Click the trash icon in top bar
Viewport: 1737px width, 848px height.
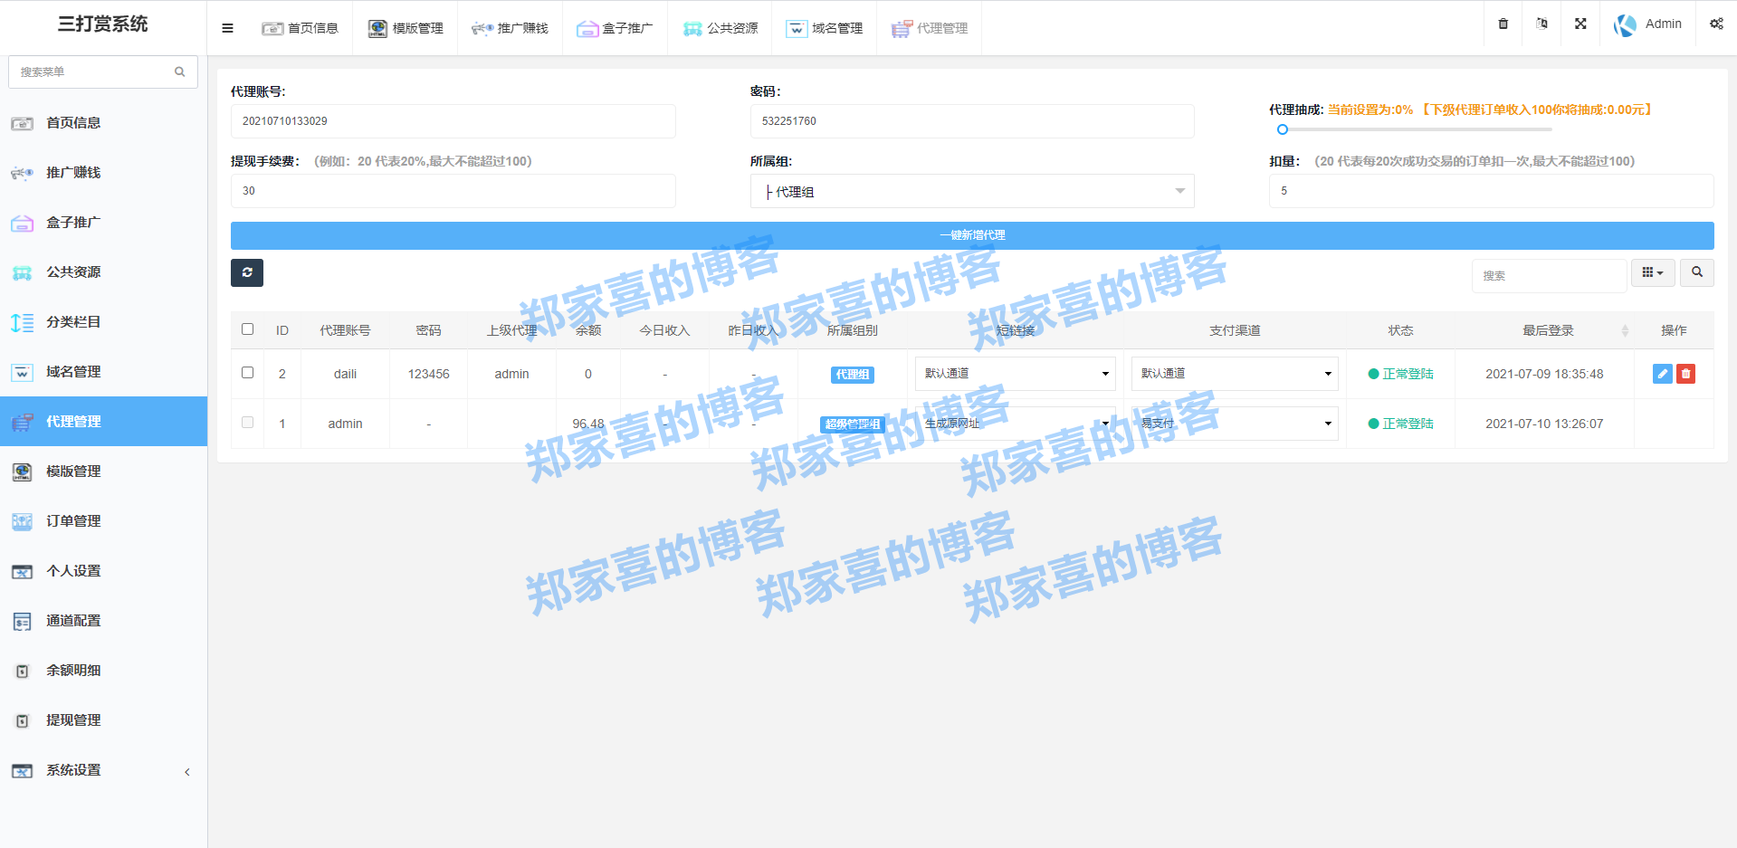point(1503,24)
